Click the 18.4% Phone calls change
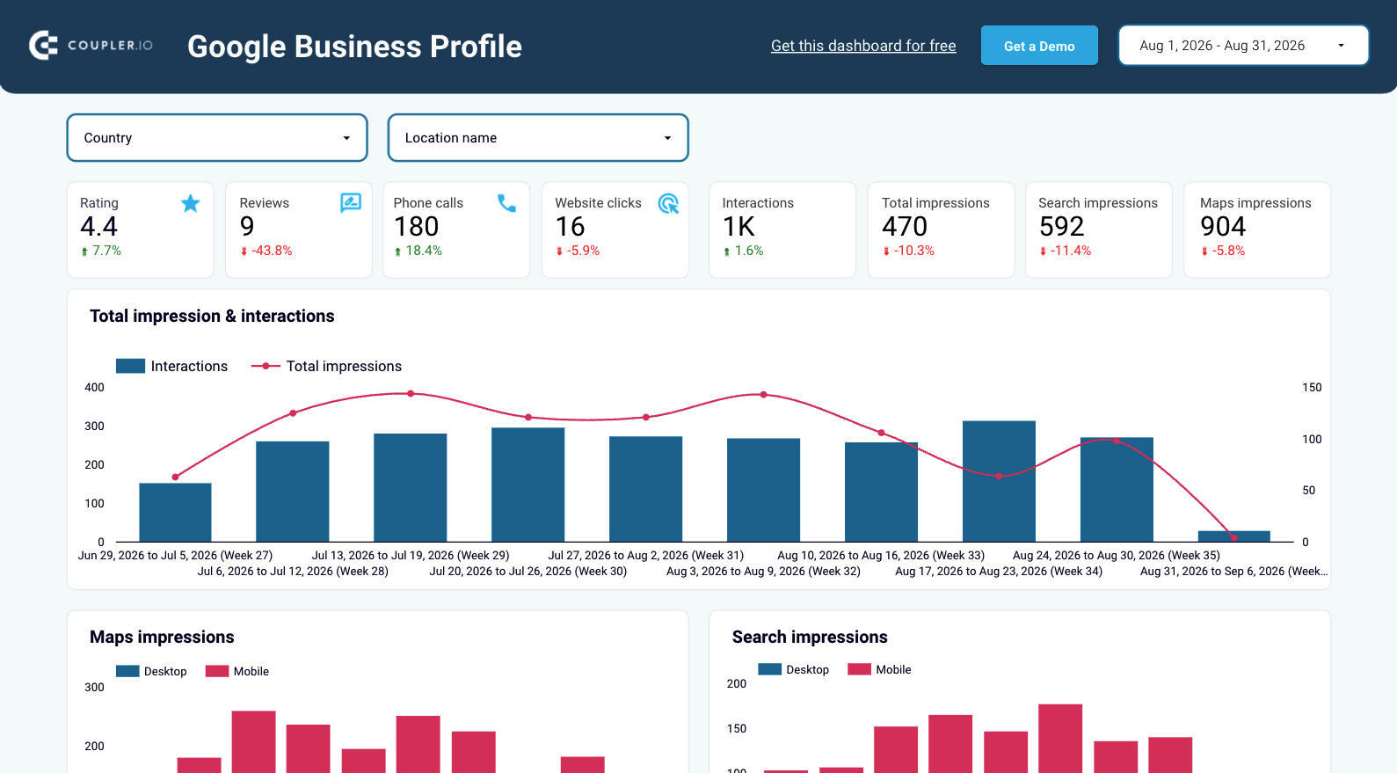 click(x=418, y=251)
